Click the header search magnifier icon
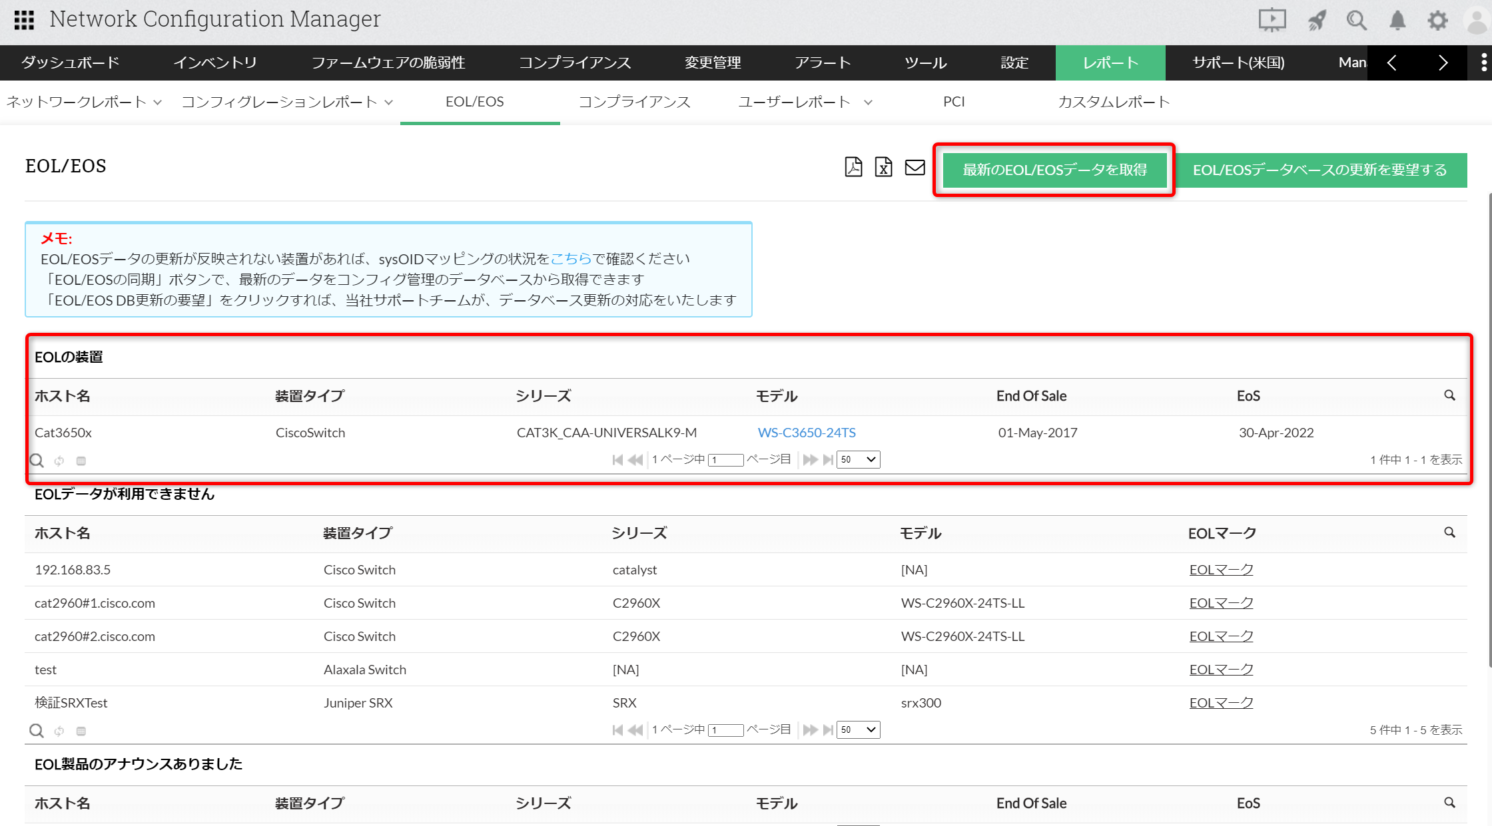This screenshot has width=1492, height=826. (1356, 21)
